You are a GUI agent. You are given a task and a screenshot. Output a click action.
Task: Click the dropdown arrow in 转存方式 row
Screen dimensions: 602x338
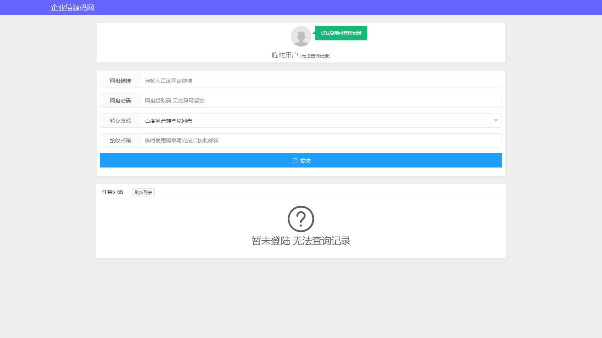tap(496, 121)
